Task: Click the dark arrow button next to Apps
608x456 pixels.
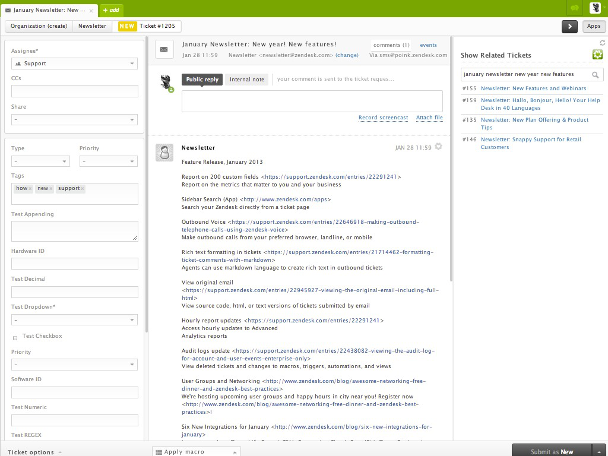Action: click(x=569, y=27)
